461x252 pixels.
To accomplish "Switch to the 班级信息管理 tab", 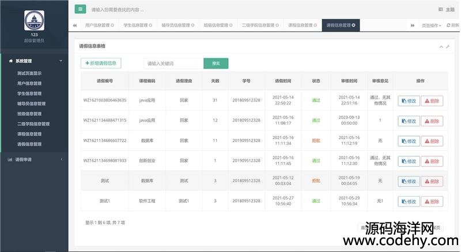I will (x=216, y=25).
